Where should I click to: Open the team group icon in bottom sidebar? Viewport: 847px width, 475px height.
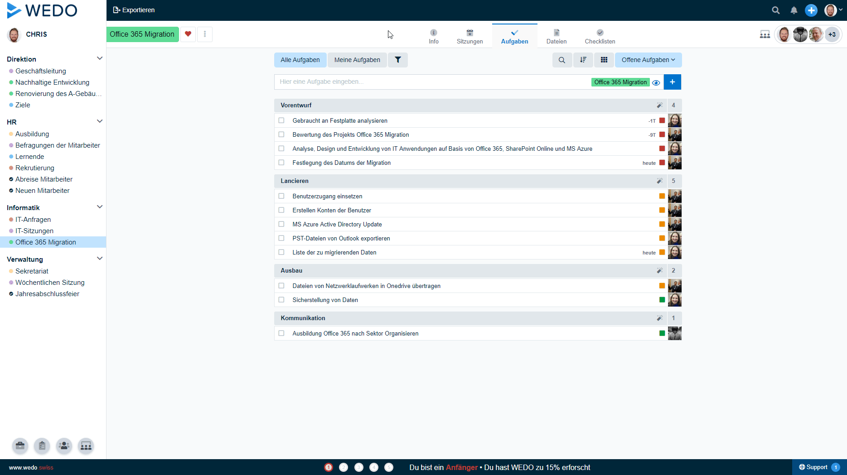coord(86,446)
